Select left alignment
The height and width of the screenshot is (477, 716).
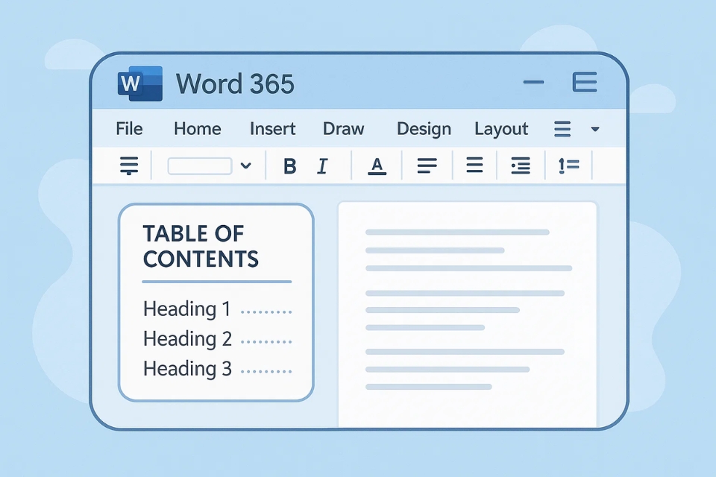click(x=427, y=165)
